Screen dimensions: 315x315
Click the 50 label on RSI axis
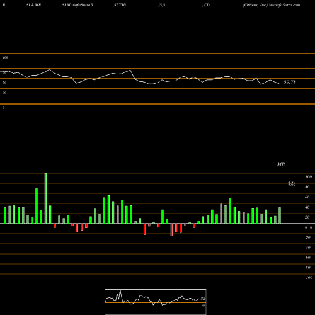[x=4, y=83]
